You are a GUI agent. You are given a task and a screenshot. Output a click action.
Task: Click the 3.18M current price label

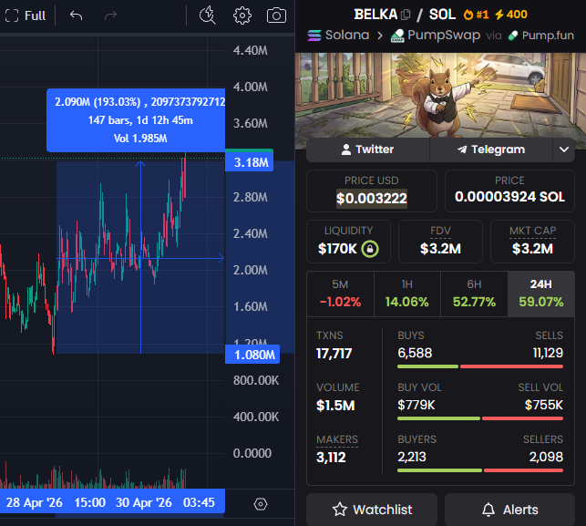[250, 162]
